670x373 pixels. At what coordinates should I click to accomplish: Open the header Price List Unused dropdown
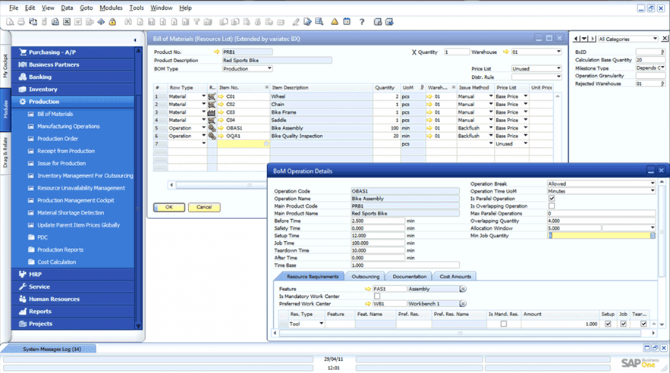558,68
